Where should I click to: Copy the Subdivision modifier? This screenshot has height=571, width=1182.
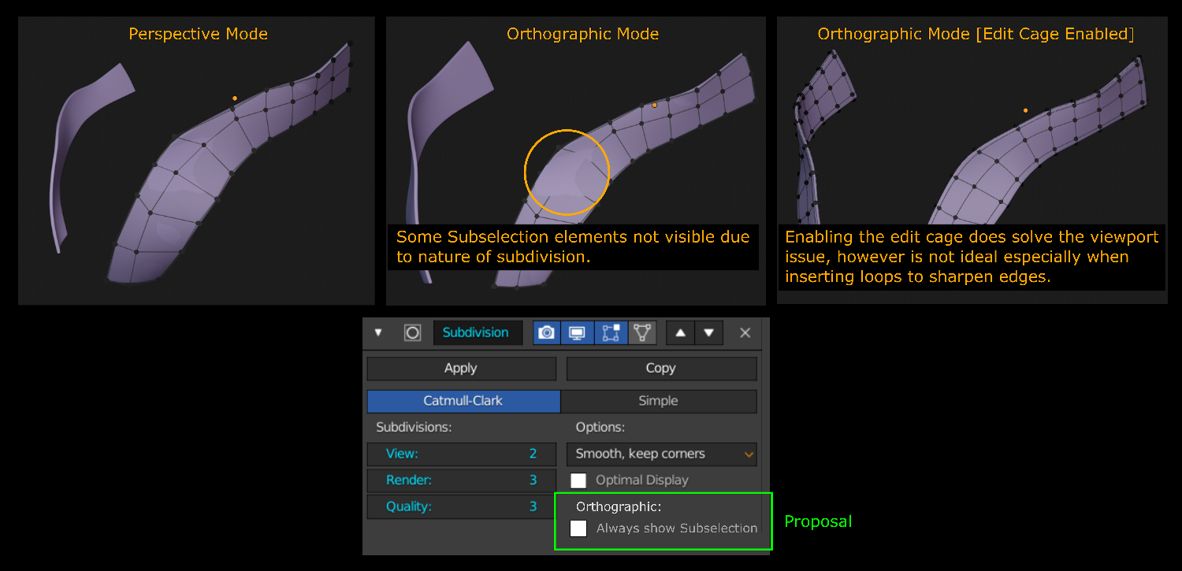pyautogui.click(x=661, y=368)
